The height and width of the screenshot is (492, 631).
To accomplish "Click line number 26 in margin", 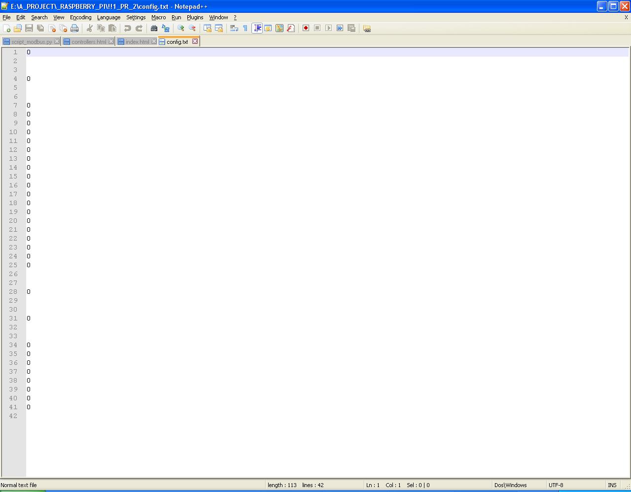I will pyautogui.click(x=13, y=274).
